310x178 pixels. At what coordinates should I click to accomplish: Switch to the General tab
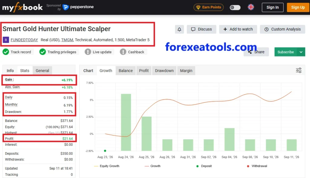(x=42, y=71)
